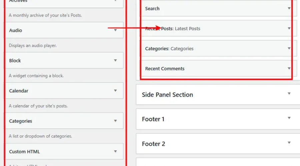Viewport: 300px width, 166px height.
Task: Expand the Custom HTML widget arrow
Action: click(x=115, y=151)
